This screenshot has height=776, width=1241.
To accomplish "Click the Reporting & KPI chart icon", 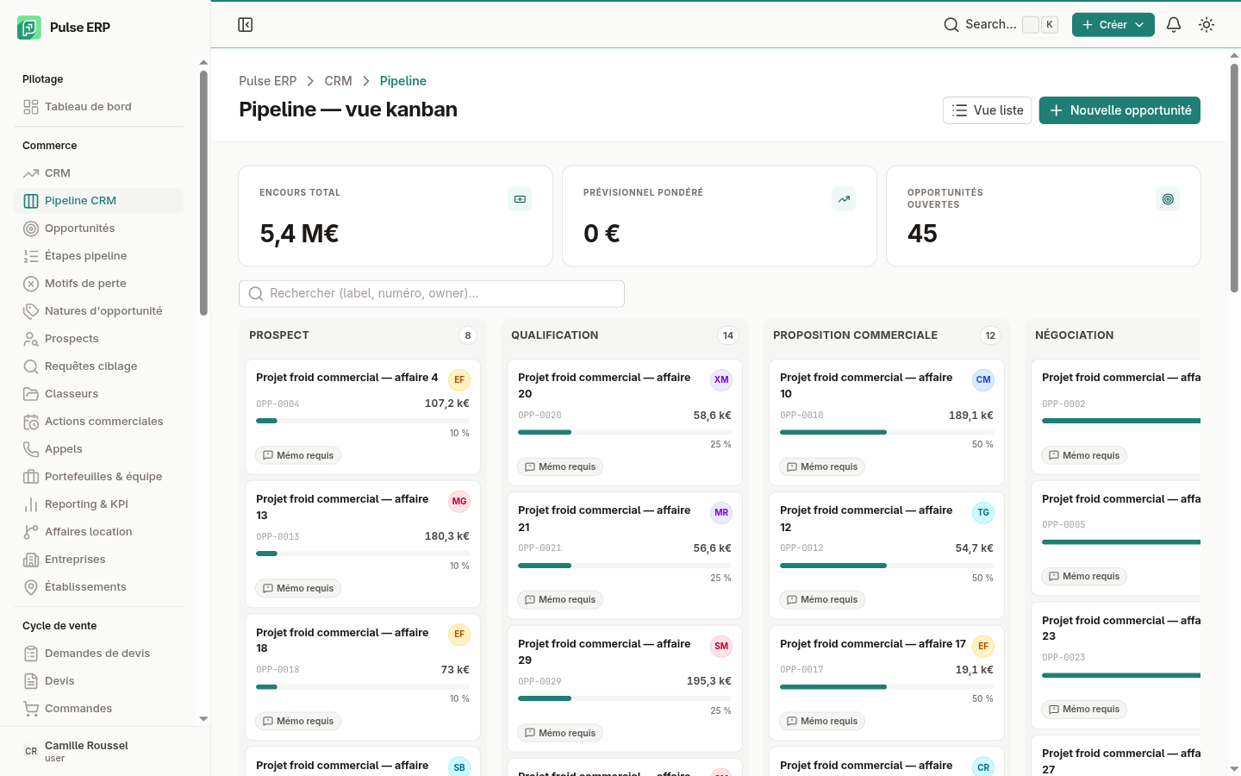I will [x=31, y=504].
